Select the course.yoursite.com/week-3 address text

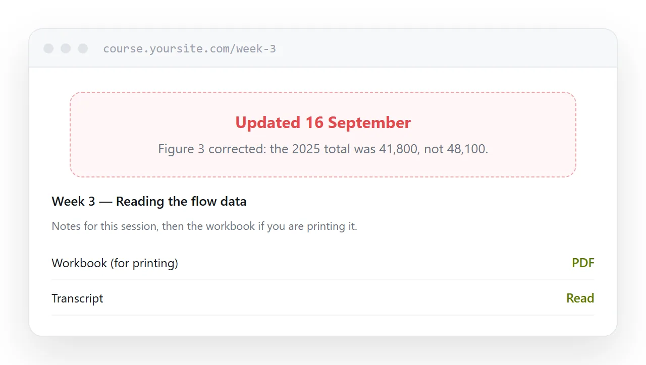coord(189,49)
